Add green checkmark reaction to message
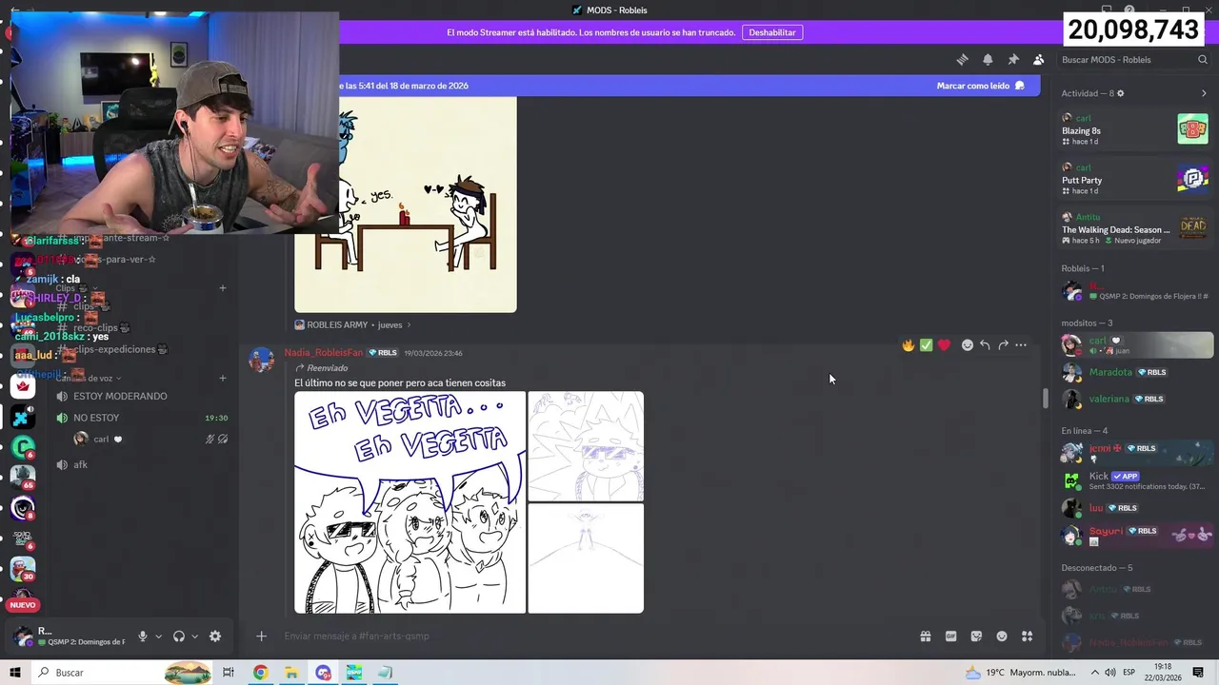 pyautogui.click(x=926, y=344)
